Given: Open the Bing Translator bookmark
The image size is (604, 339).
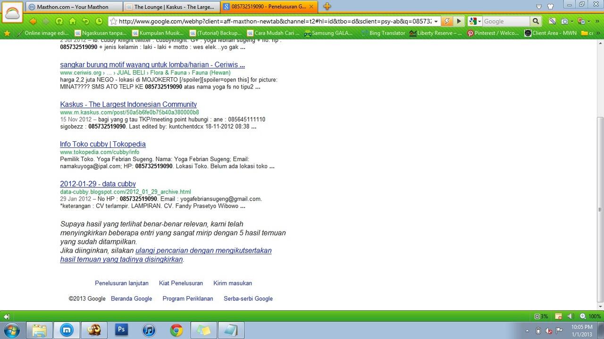Looking at the screenshot, I should (x=383, y=33).
